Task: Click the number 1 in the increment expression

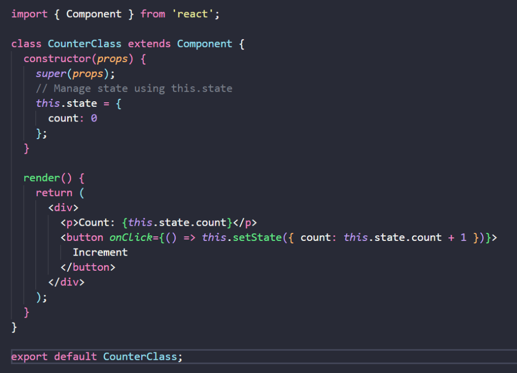Action: (463, 237)
